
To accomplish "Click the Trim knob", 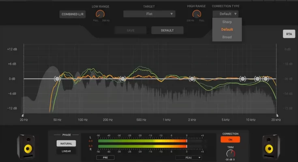I will (230, 153).
